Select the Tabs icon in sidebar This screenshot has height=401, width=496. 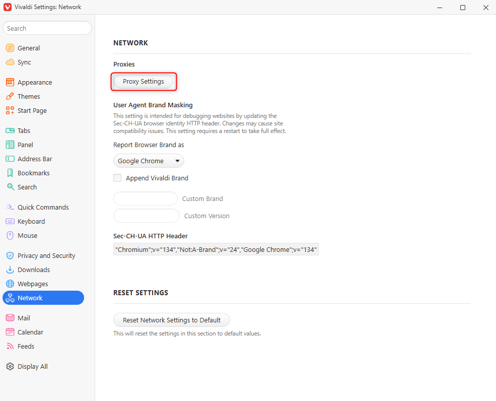(10, 130)
